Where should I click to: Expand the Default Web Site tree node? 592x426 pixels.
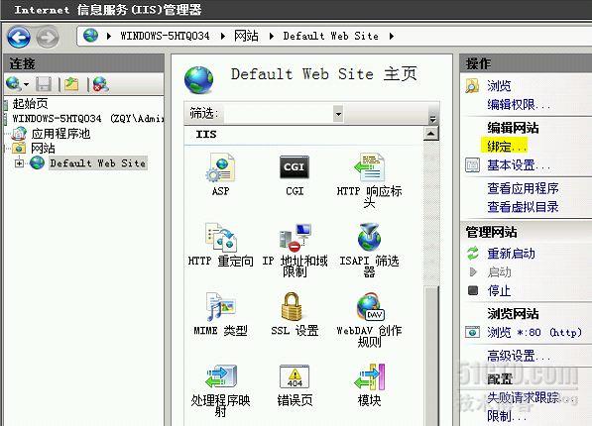19,163
